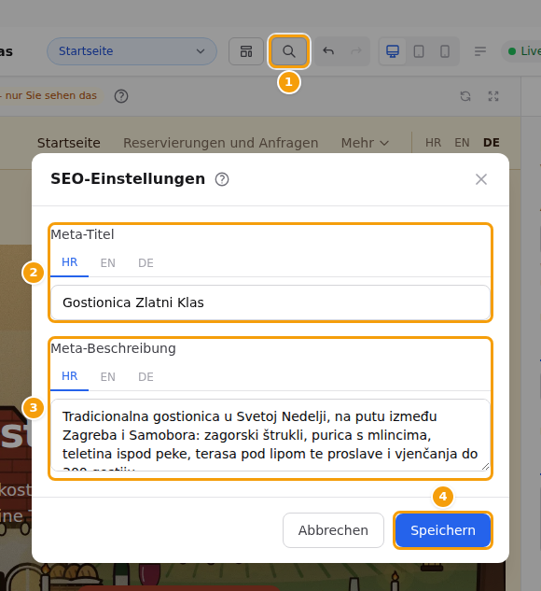Switch to desktop preview mode
Viewport: 541px width, 591px height.
coord(393,51)
